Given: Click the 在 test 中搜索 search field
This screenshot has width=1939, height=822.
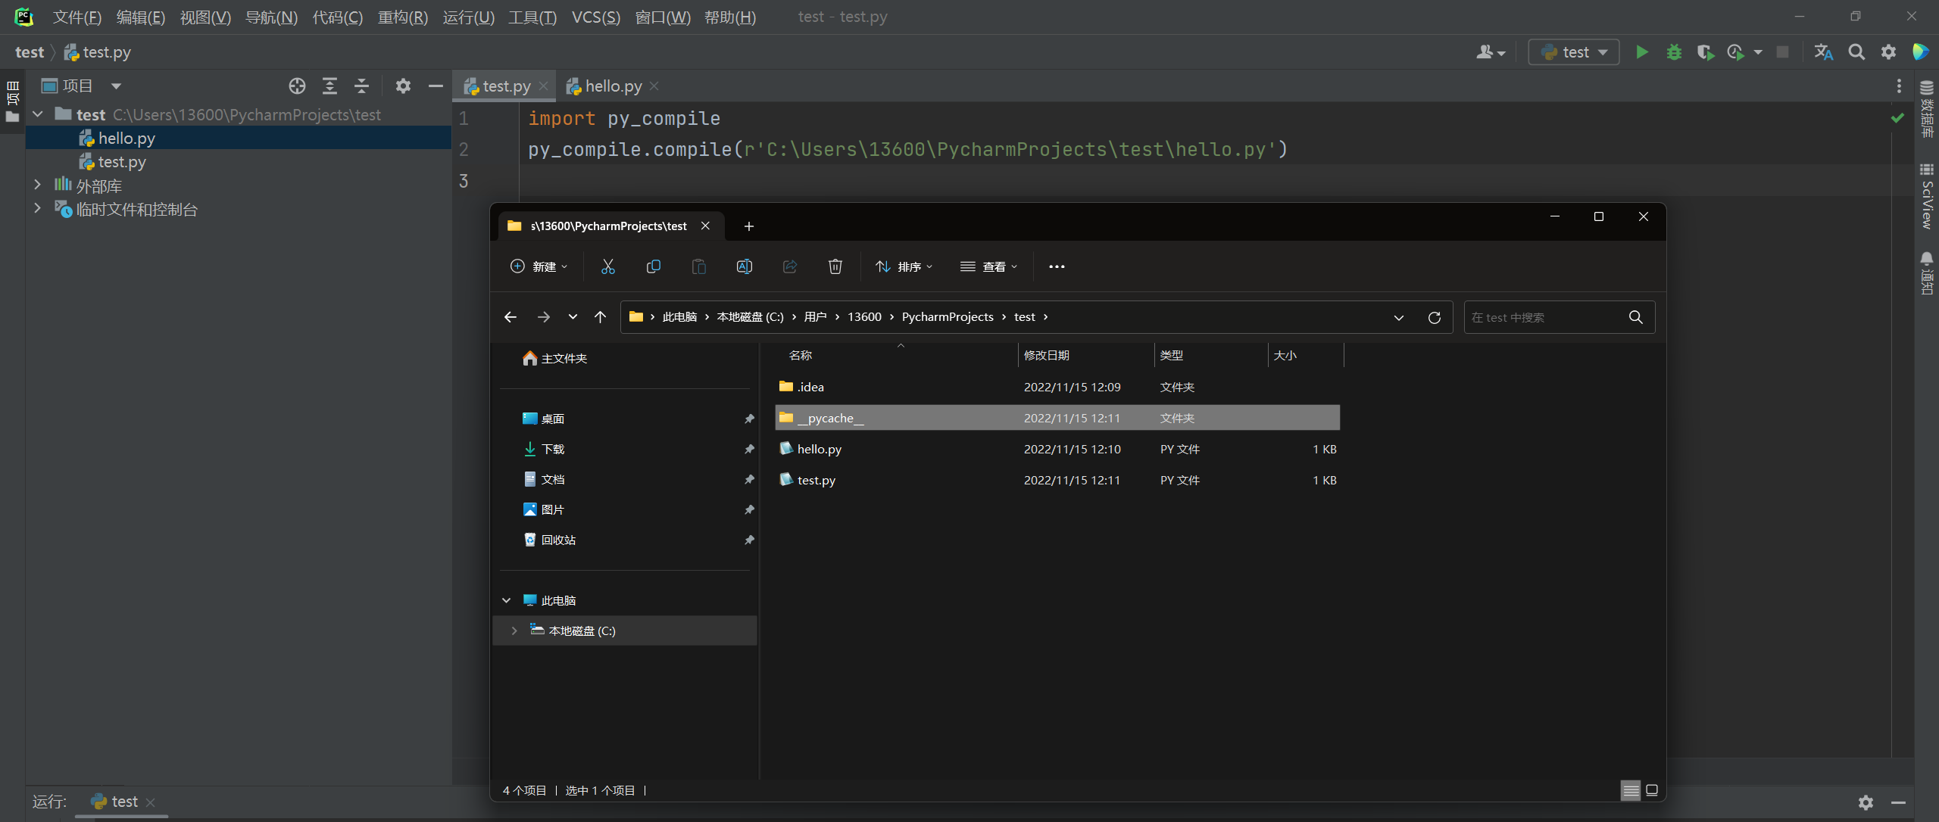Looking at the screenshot, I should (1545, 317).
